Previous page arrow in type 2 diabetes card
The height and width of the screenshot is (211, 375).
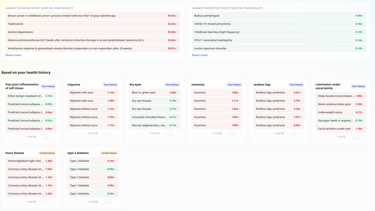pyautogui.click(x=78, y=202)
